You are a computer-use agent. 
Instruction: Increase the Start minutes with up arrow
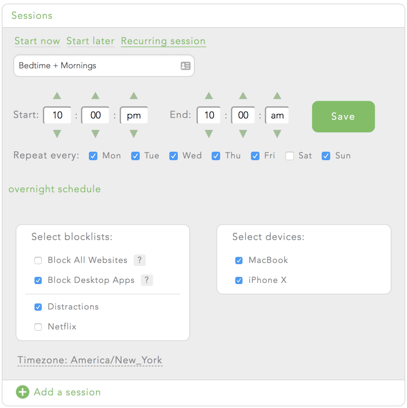(95, 96)
